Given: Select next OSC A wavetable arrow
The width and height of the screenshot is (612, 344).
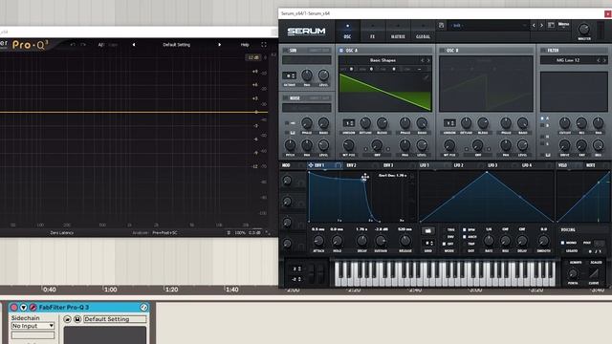Looking at the screenshot, I should [x=428, y=60].
